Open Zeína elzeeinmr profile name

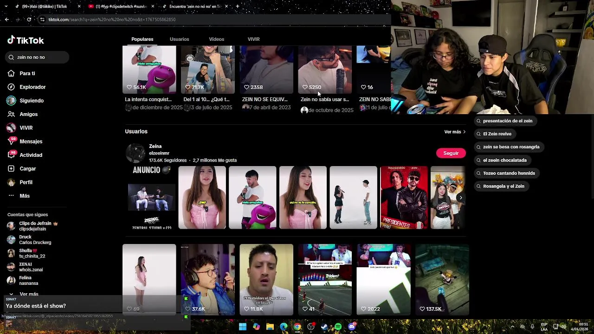[x=155, y=146]
